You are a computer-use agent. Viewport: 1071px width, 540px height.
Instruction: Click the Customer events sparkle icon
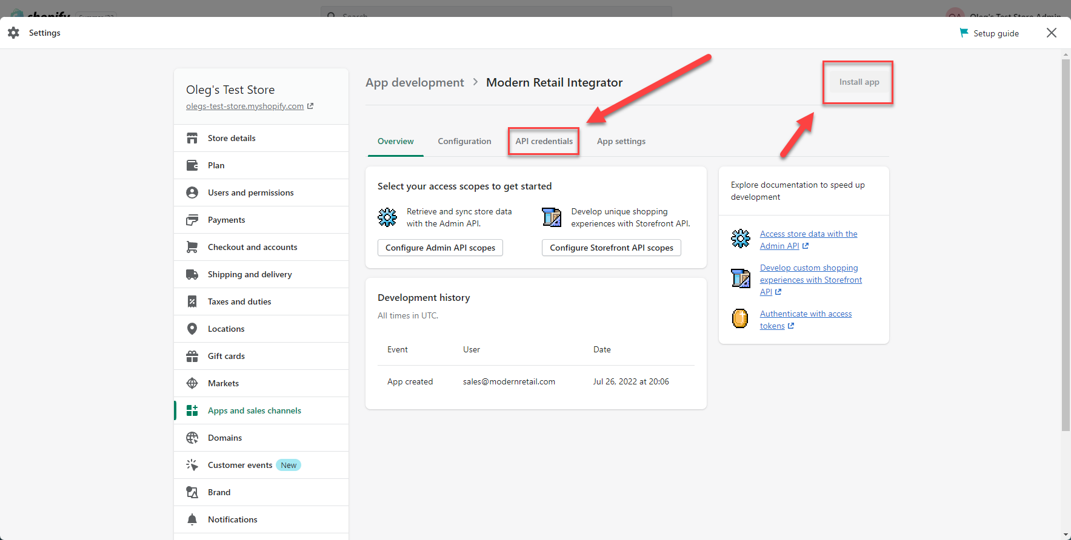click(192, 465)
